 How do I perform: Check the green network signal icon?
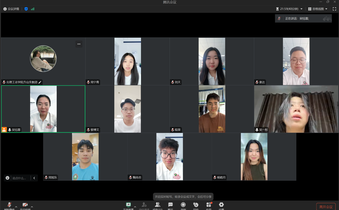click(x=33, y=9)
